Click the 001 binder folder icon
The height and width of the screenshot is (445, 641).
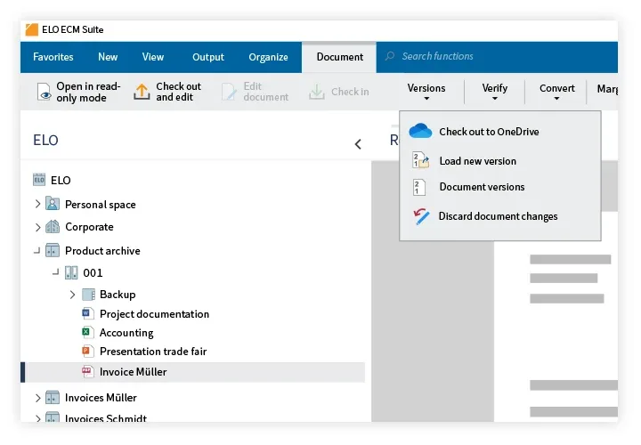click(x=71, y=272)
